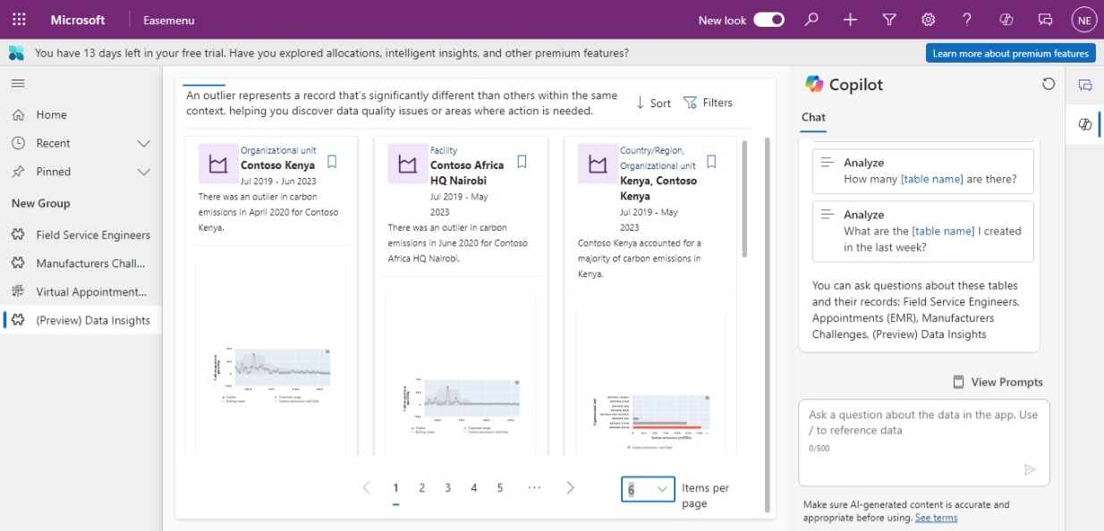Bookmark the Kenya, Contoso Kenya card
1104x531 pixels.
(x=711, y=162)
